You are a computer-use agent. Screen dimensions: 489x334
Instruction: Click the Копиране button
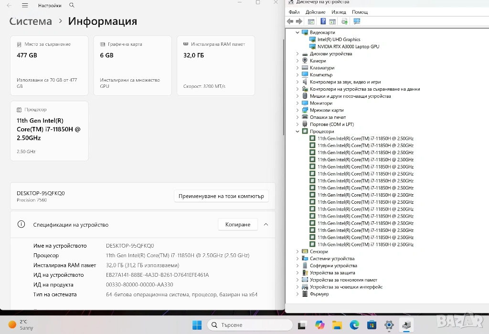(238, 224)
